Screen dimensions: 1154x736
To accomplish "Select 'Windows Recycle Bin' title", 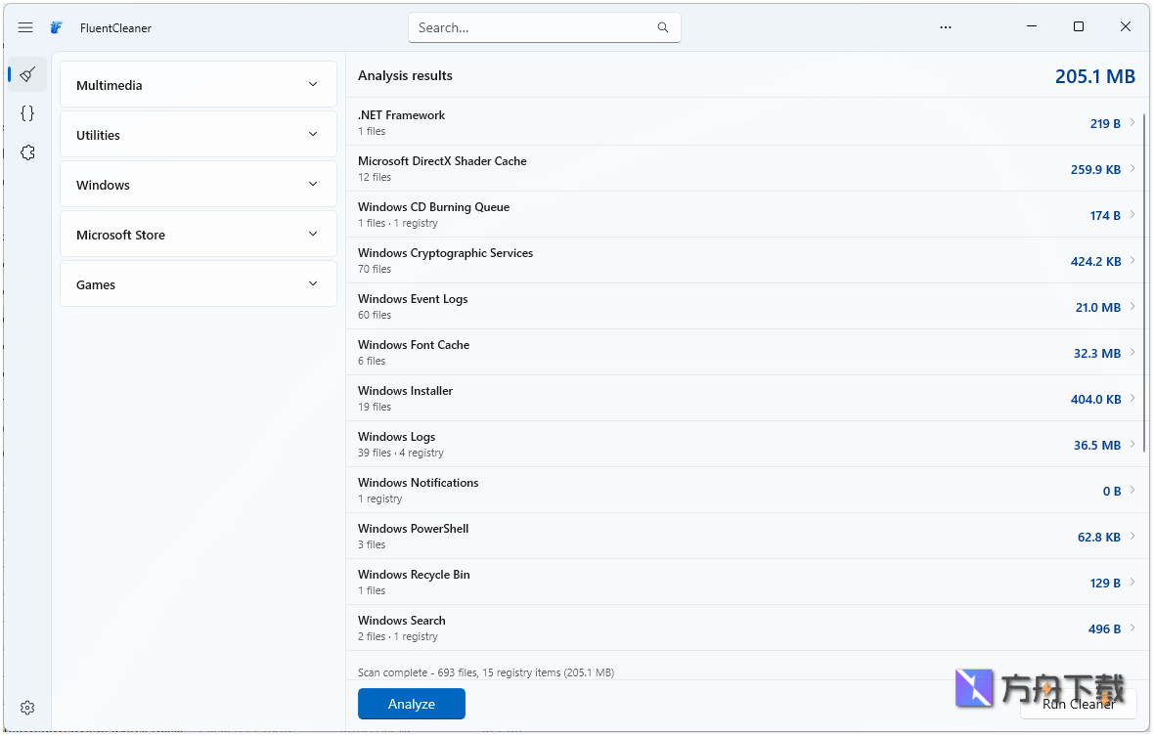I will point(414,575).
